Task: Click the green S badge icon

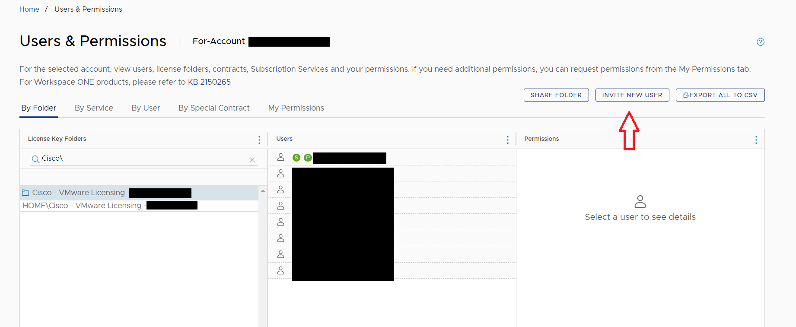Action: [x=296, y=158]
